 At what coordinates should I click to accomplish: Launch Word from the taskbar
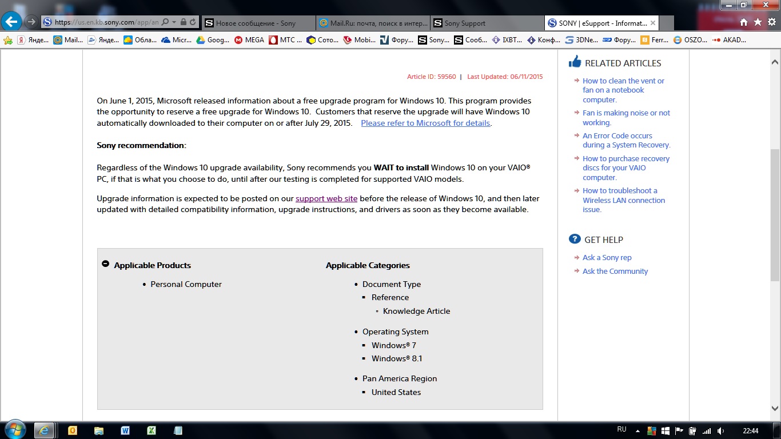click(x=125, y=430)
